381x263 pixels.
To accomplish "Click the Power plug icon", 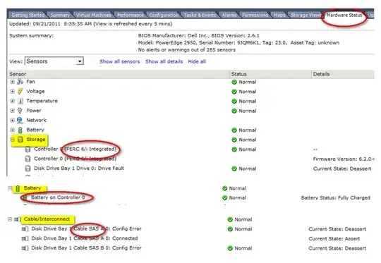I will point(20,111).
